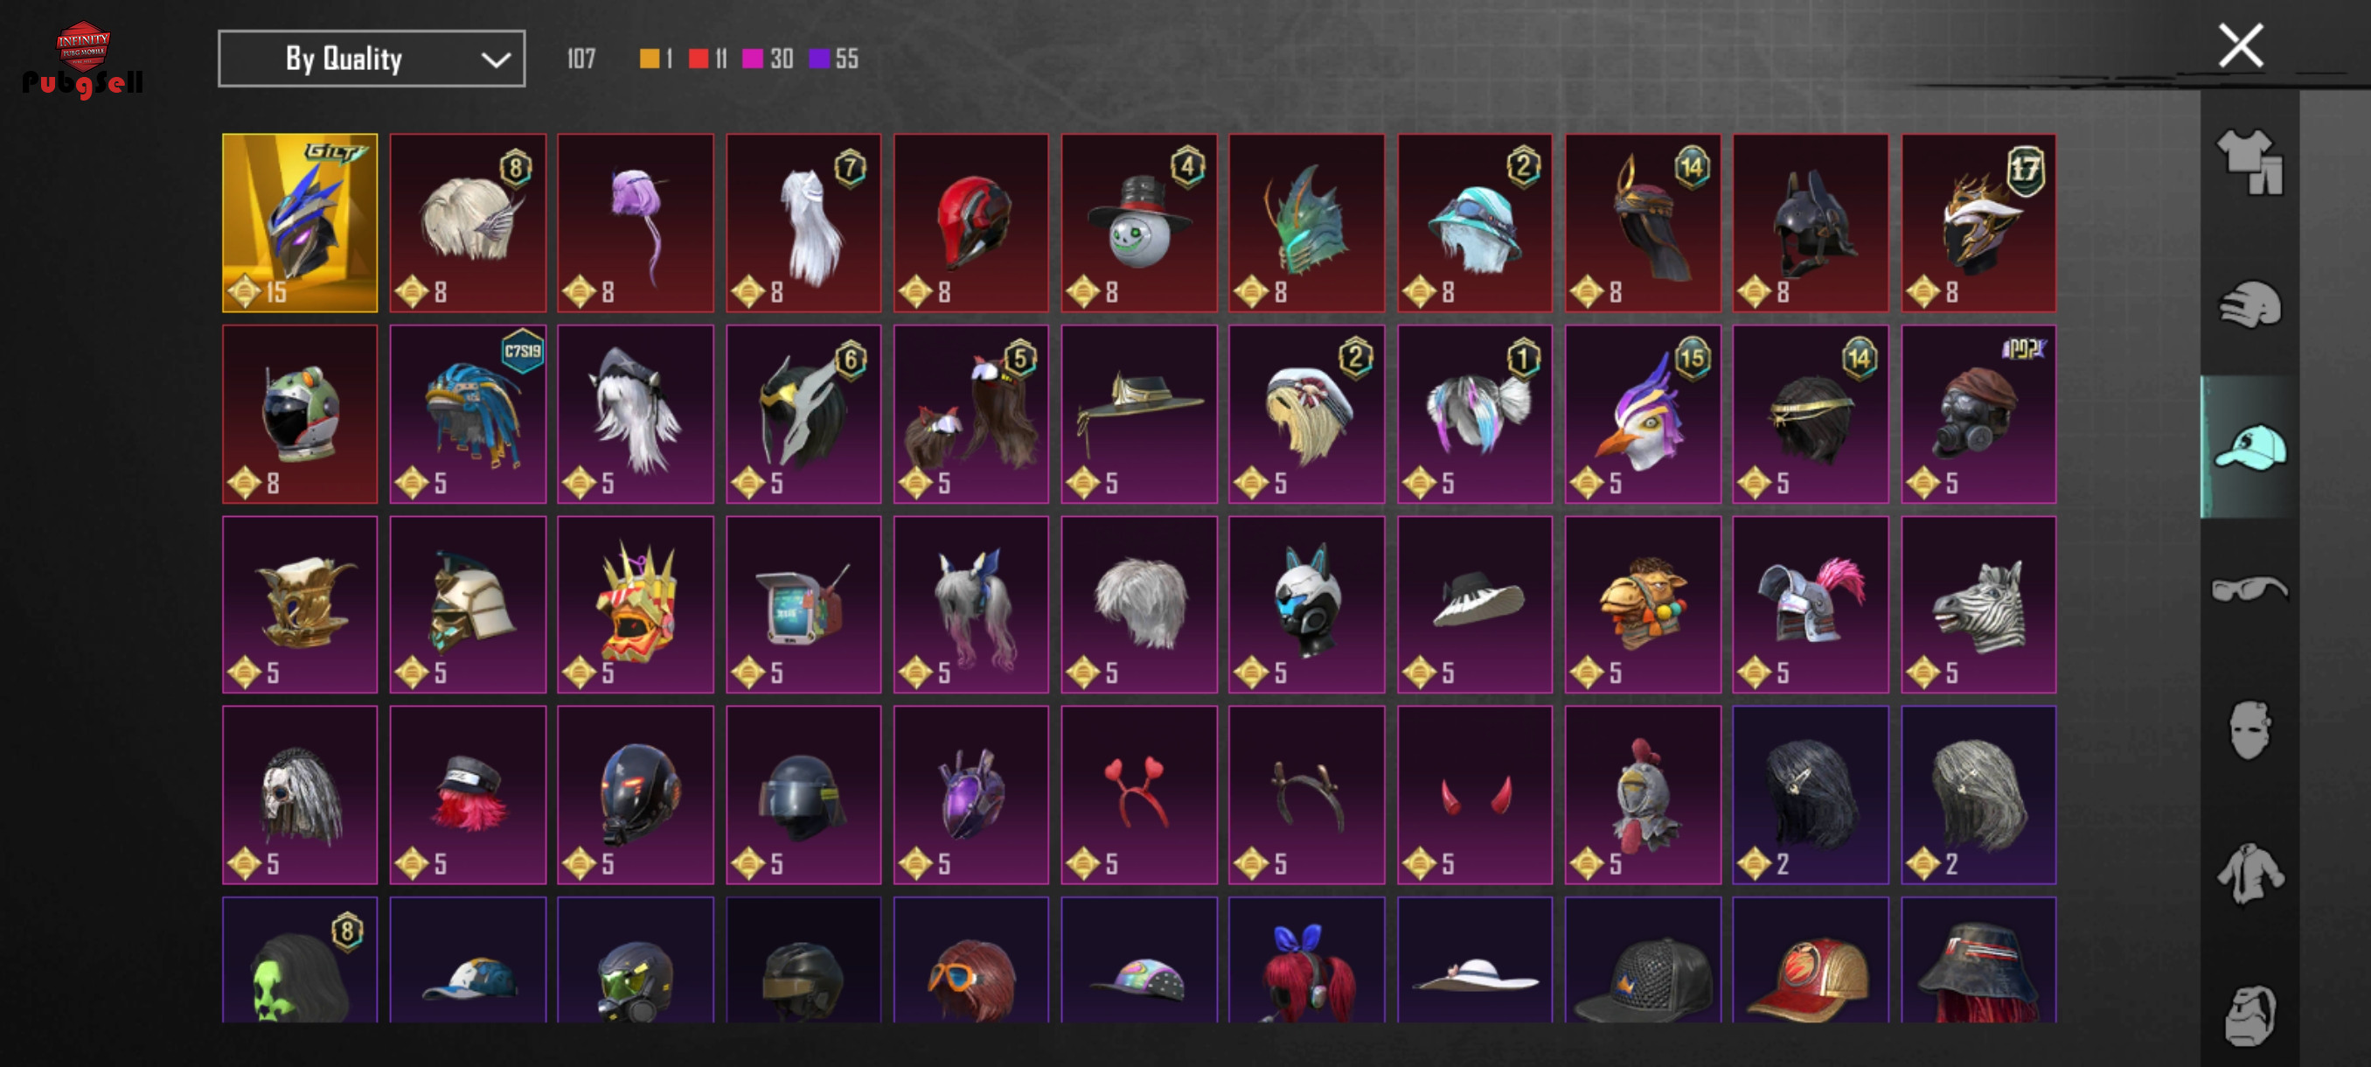2371x1067 pixels.
Task: Click the dropdown chevron arrow
Action: pyautogui.click(x=495, y=59)
